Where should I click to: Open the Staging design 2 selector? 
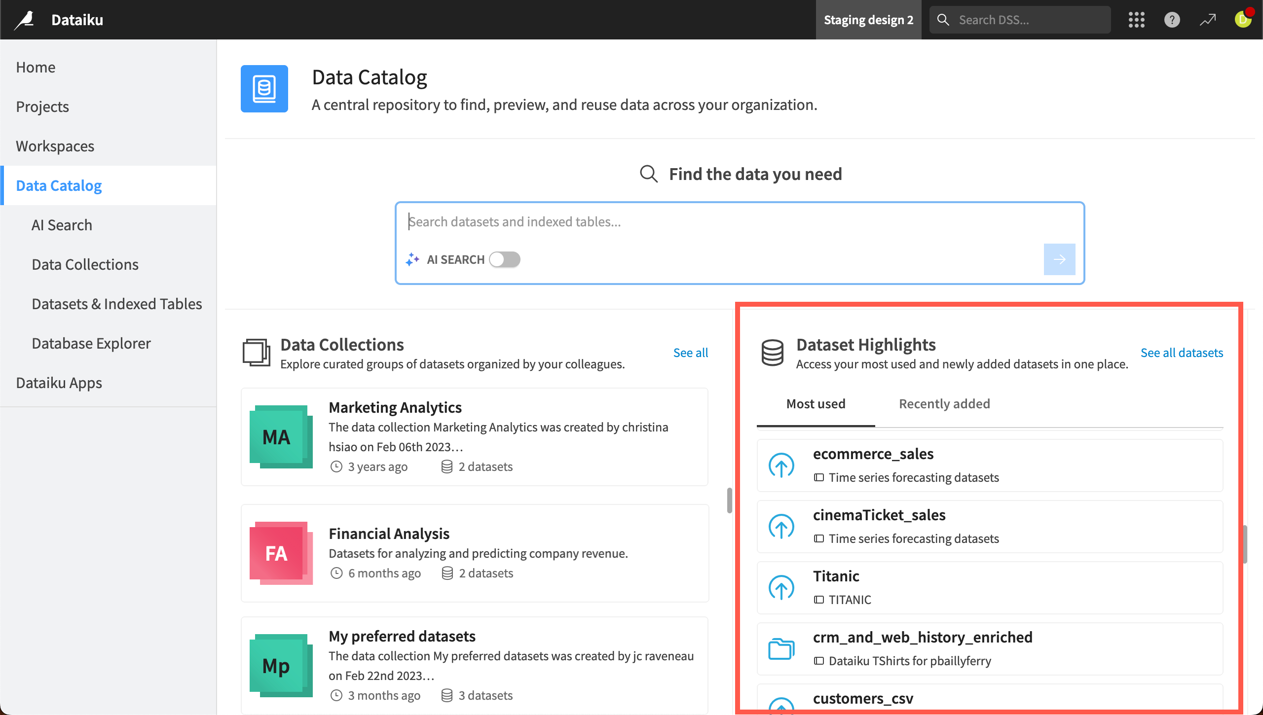868,20
